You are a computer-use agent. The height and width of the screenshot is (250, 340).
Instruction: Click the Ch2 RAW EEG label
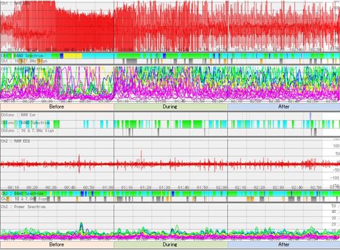(x=16, y=141)
